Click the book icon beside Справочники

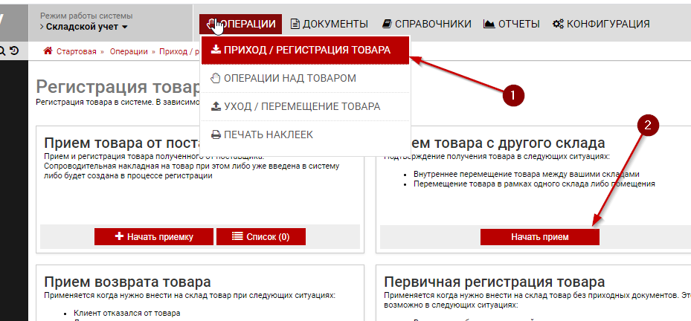tap(387, 24)
